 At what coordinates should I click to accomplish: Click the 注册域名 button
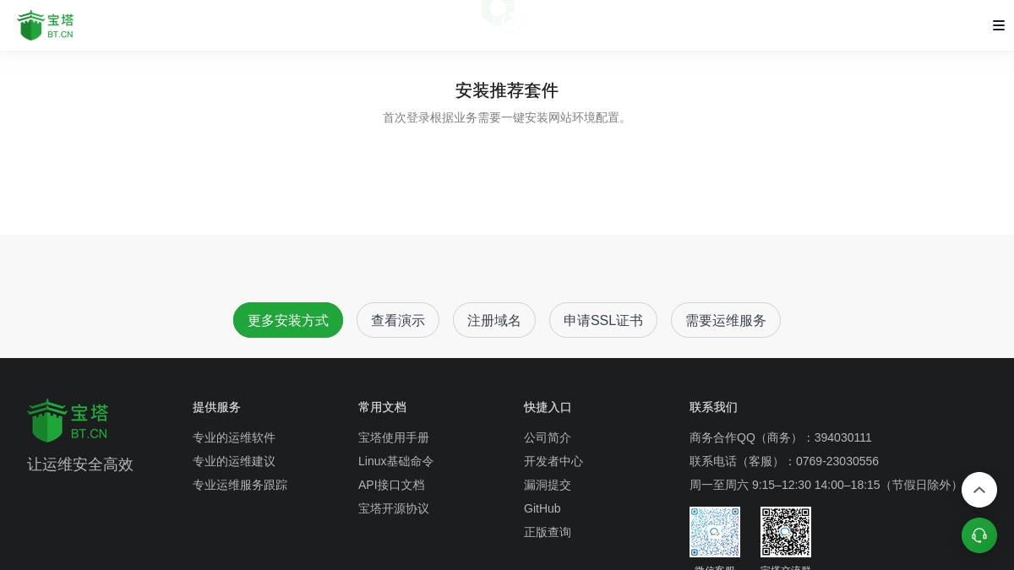pos(494,320)
